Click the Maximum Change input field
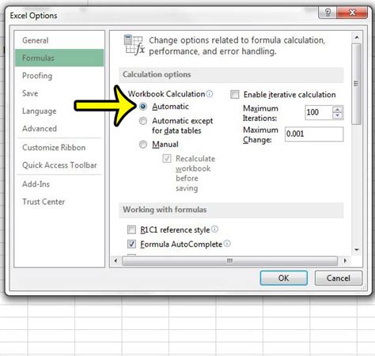This screenshot has width=375, height=356. point(314,134)
